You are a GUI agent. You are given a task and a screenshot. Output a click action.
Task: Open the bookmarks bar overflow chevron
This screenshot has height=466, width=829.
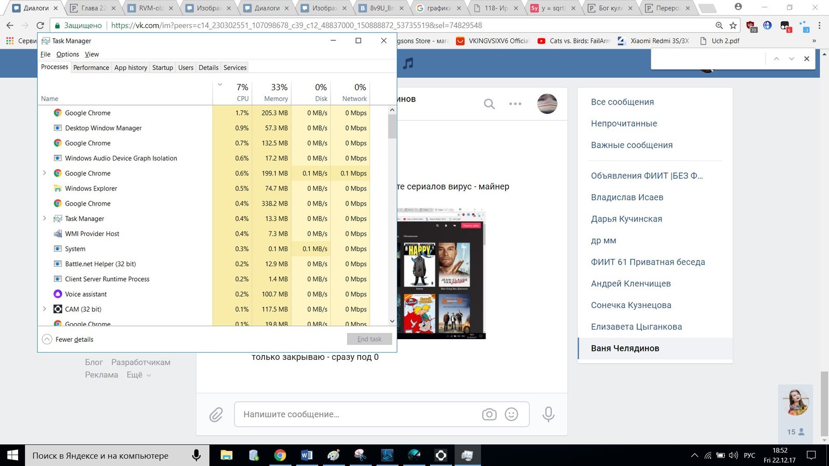point(814,41)
